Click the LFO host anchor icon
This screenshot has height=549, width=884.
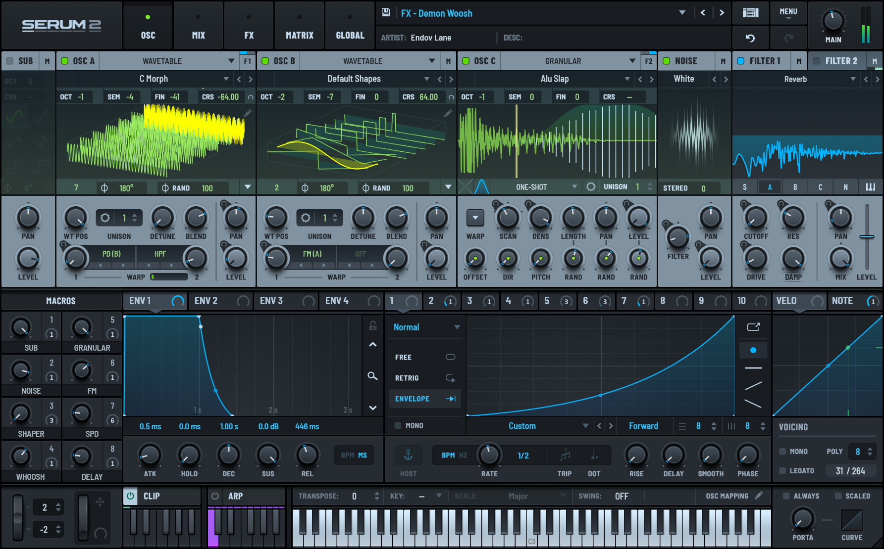[408, 455]
